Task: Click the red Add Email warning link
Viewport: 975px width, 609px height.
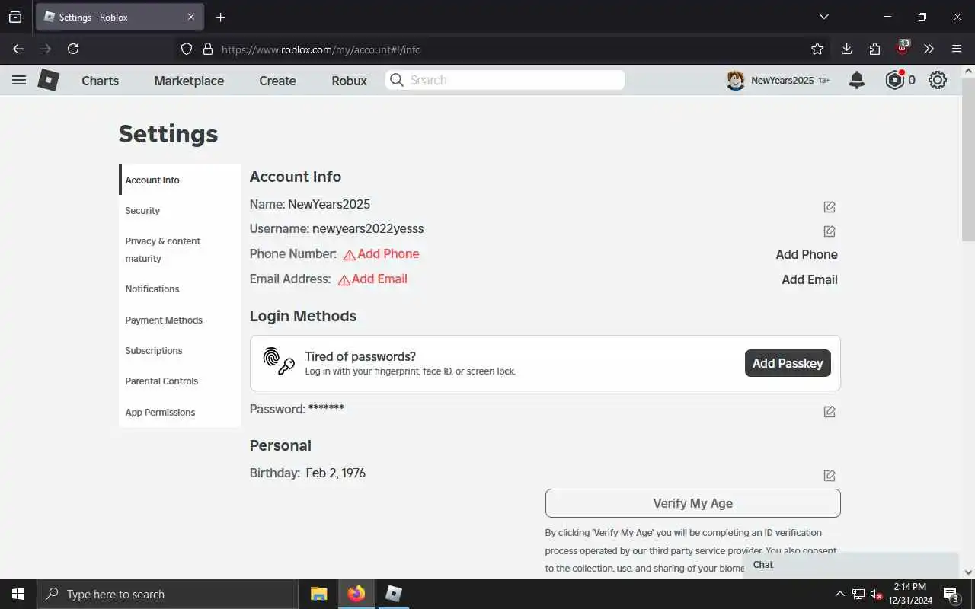Action: coord(372,279)
